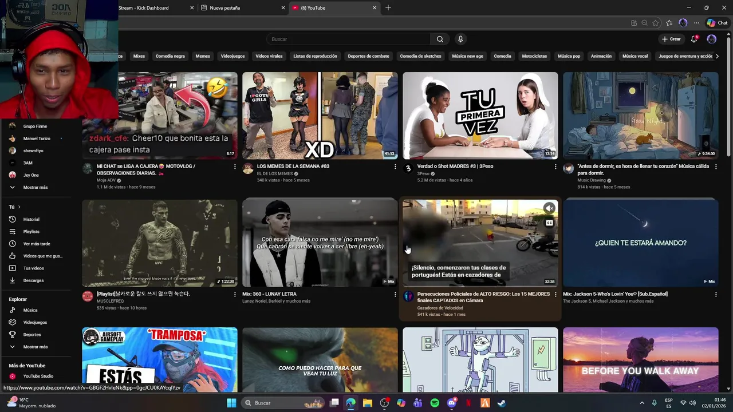Screen dimensions: 733x412
Task: Play TU PRIMERA VEZ thumbnail video
Action: (x=480, y=116)
